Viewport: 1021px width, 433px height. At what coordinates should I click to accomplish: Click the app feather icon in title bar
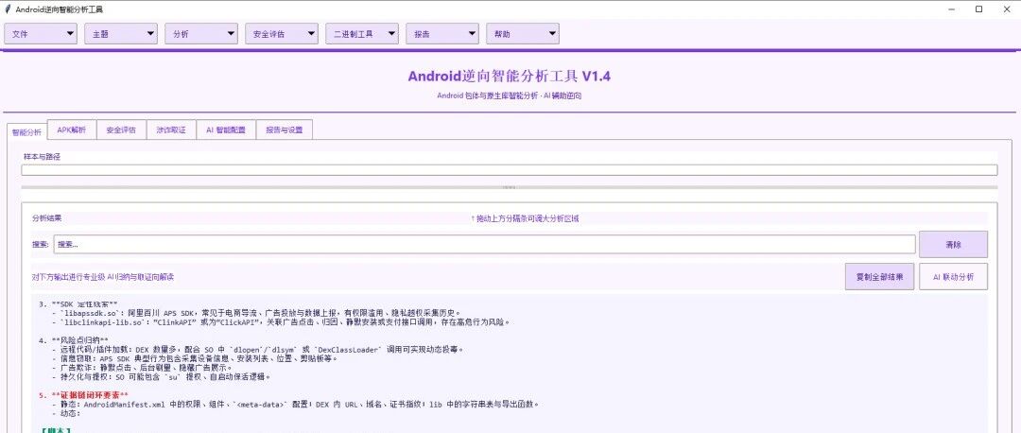click(8, 9)
